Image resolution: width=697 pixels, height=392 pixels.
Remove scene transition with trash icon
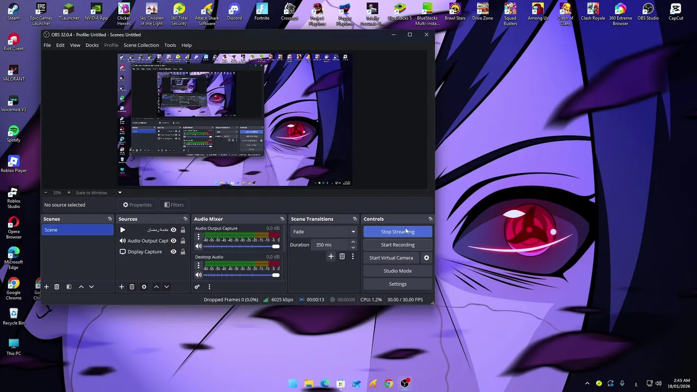pyautogui.click(x=342, y=256)
